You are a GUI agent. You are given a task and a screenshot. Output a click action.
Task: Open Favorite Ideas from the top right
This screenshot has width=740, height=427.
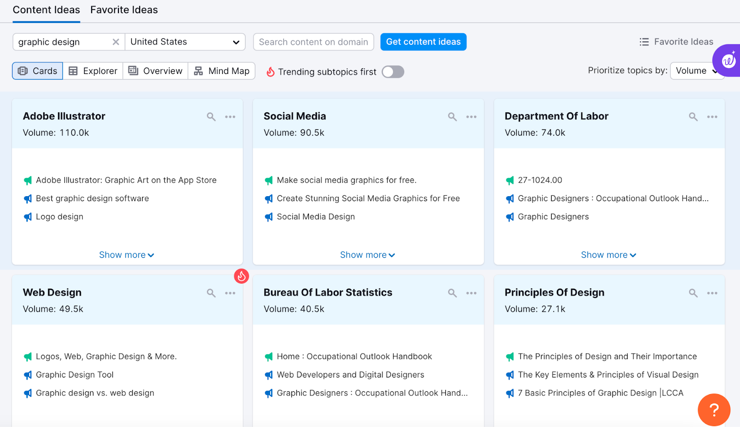point(676,41)
